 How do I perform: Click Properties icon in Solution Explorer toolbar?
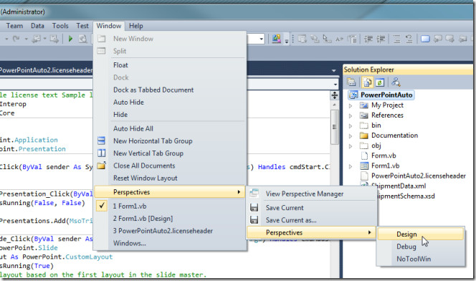(351, 82)
